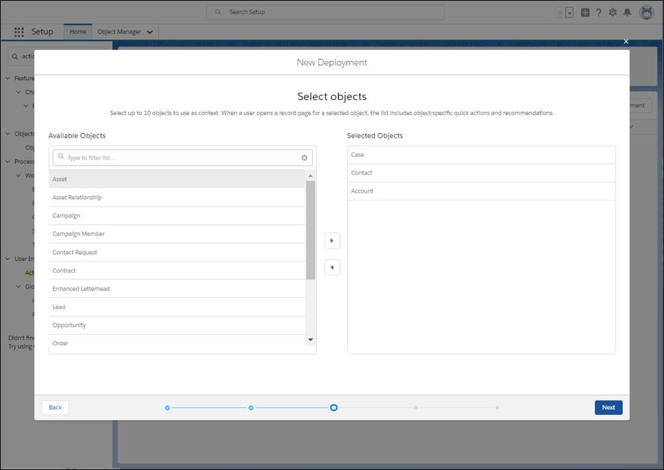This screenshot has width=664, height=470.
Task: Select Campaign Member in Available Objects
Action: 177,234
